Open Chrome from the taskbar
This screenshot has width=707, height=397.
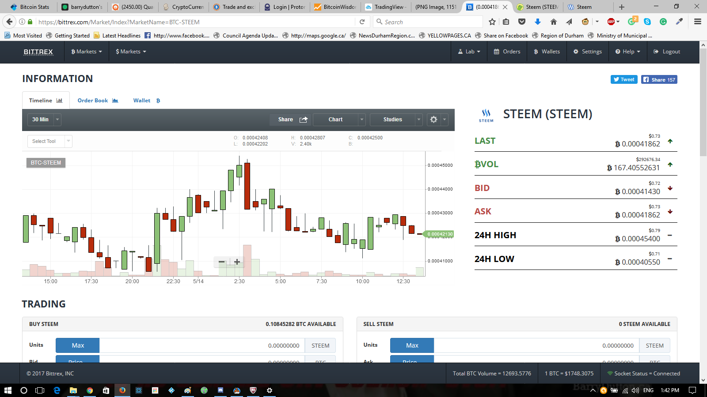click(90, 390)
